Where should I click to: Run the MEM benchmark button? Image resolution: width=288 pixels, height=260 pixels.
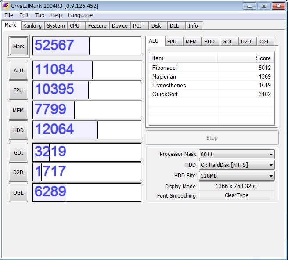(18, 110)
